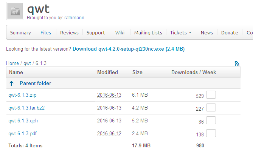This screenshot has height=153, width=253.
Task: Click the Parent folder up arrow icon
Action: (x=12, y=83)
